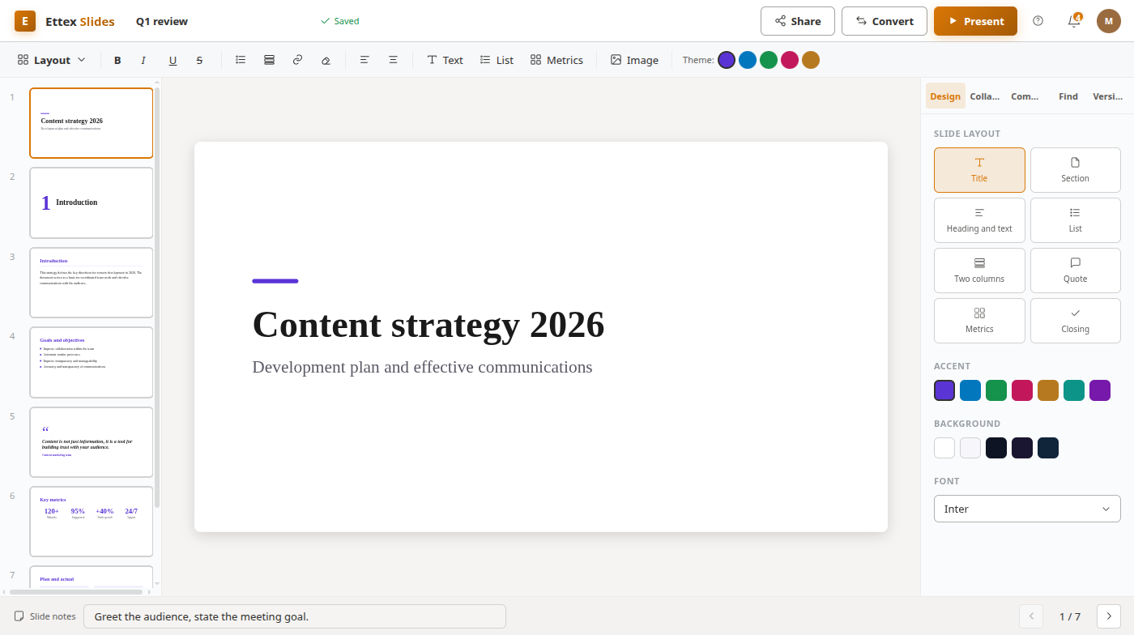Insert a link using the chain icon

point(297,60)
